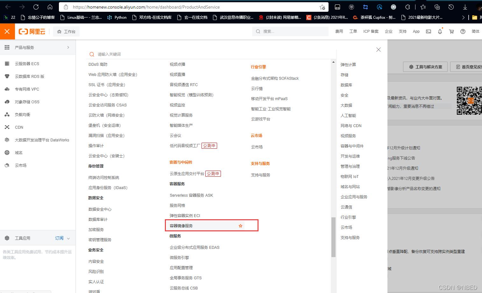
Task: Open the 工作台 workbench home
Action: (x=67, y=31)
